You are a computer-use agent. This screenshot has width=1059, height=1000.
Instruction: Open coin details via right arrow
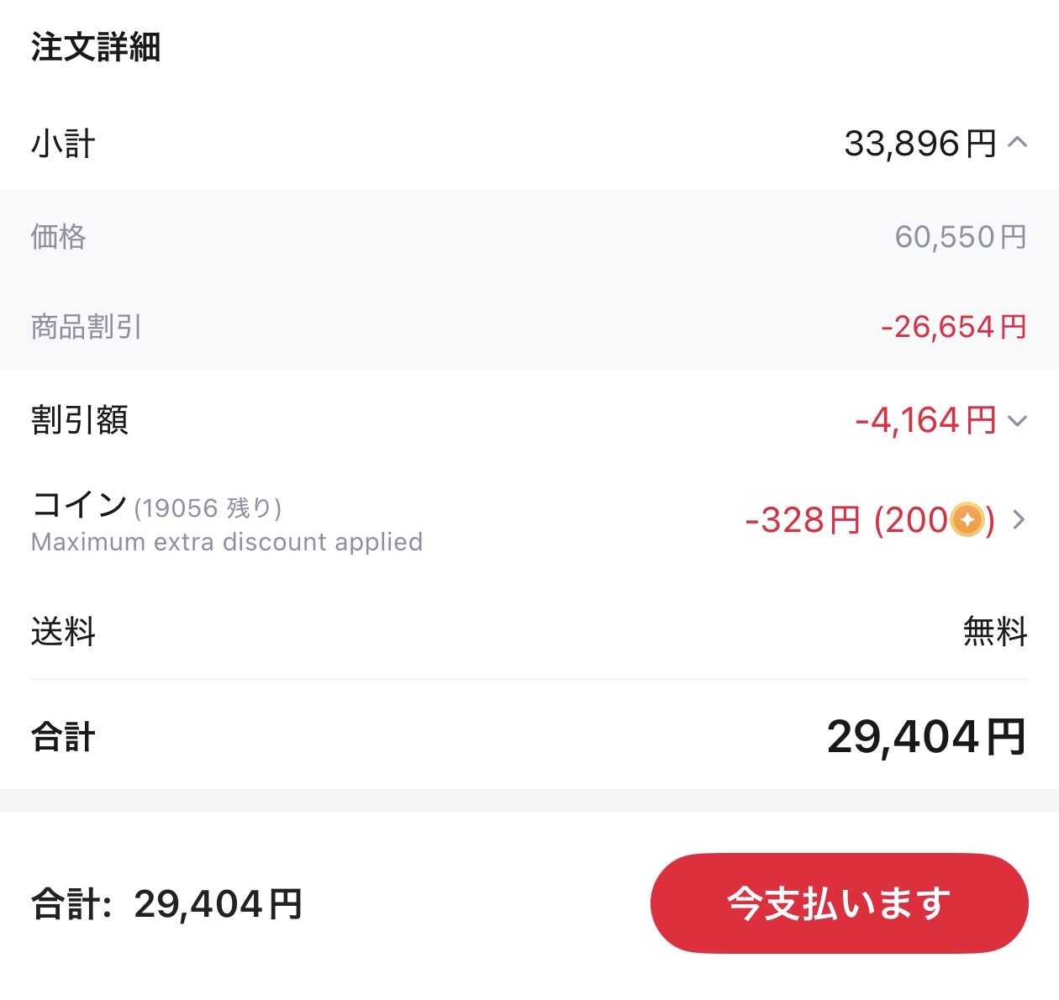click(x=1019, y=520)
